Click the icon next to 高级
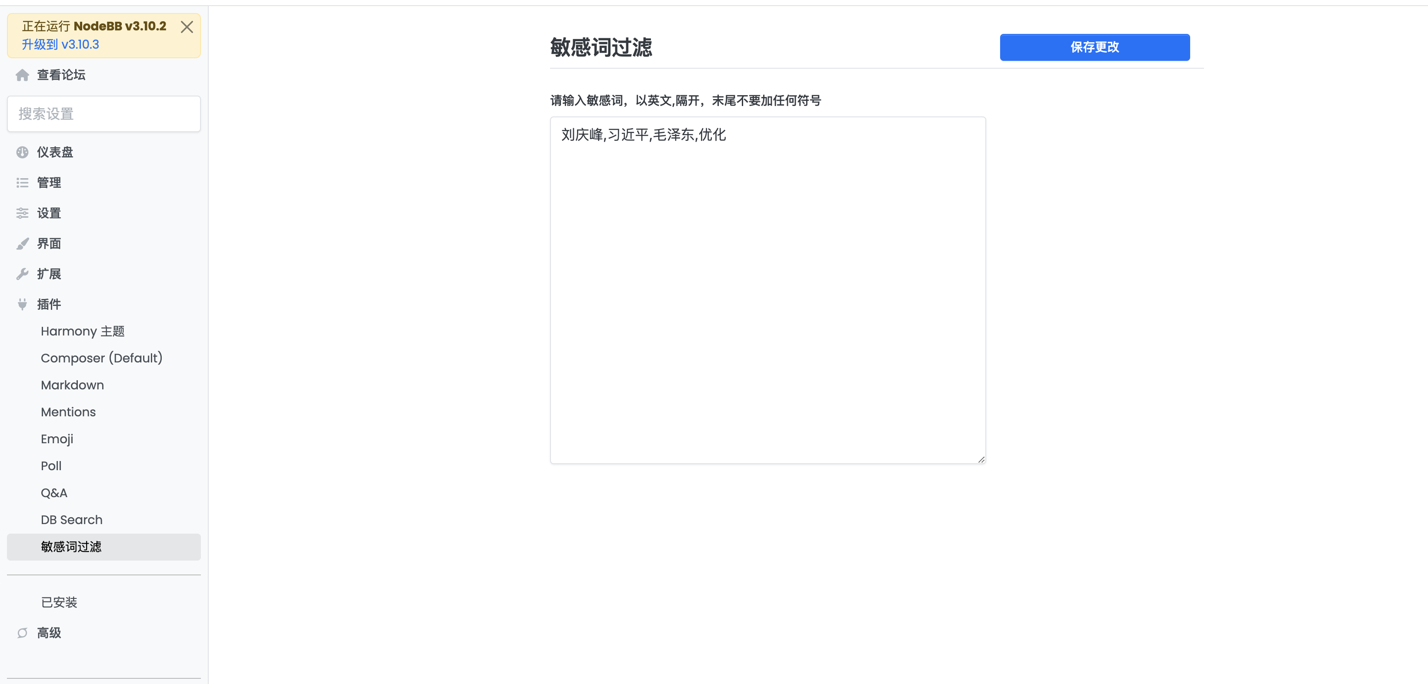The width and height of the screenshot is (1428, 684). (x=22, y=633)
